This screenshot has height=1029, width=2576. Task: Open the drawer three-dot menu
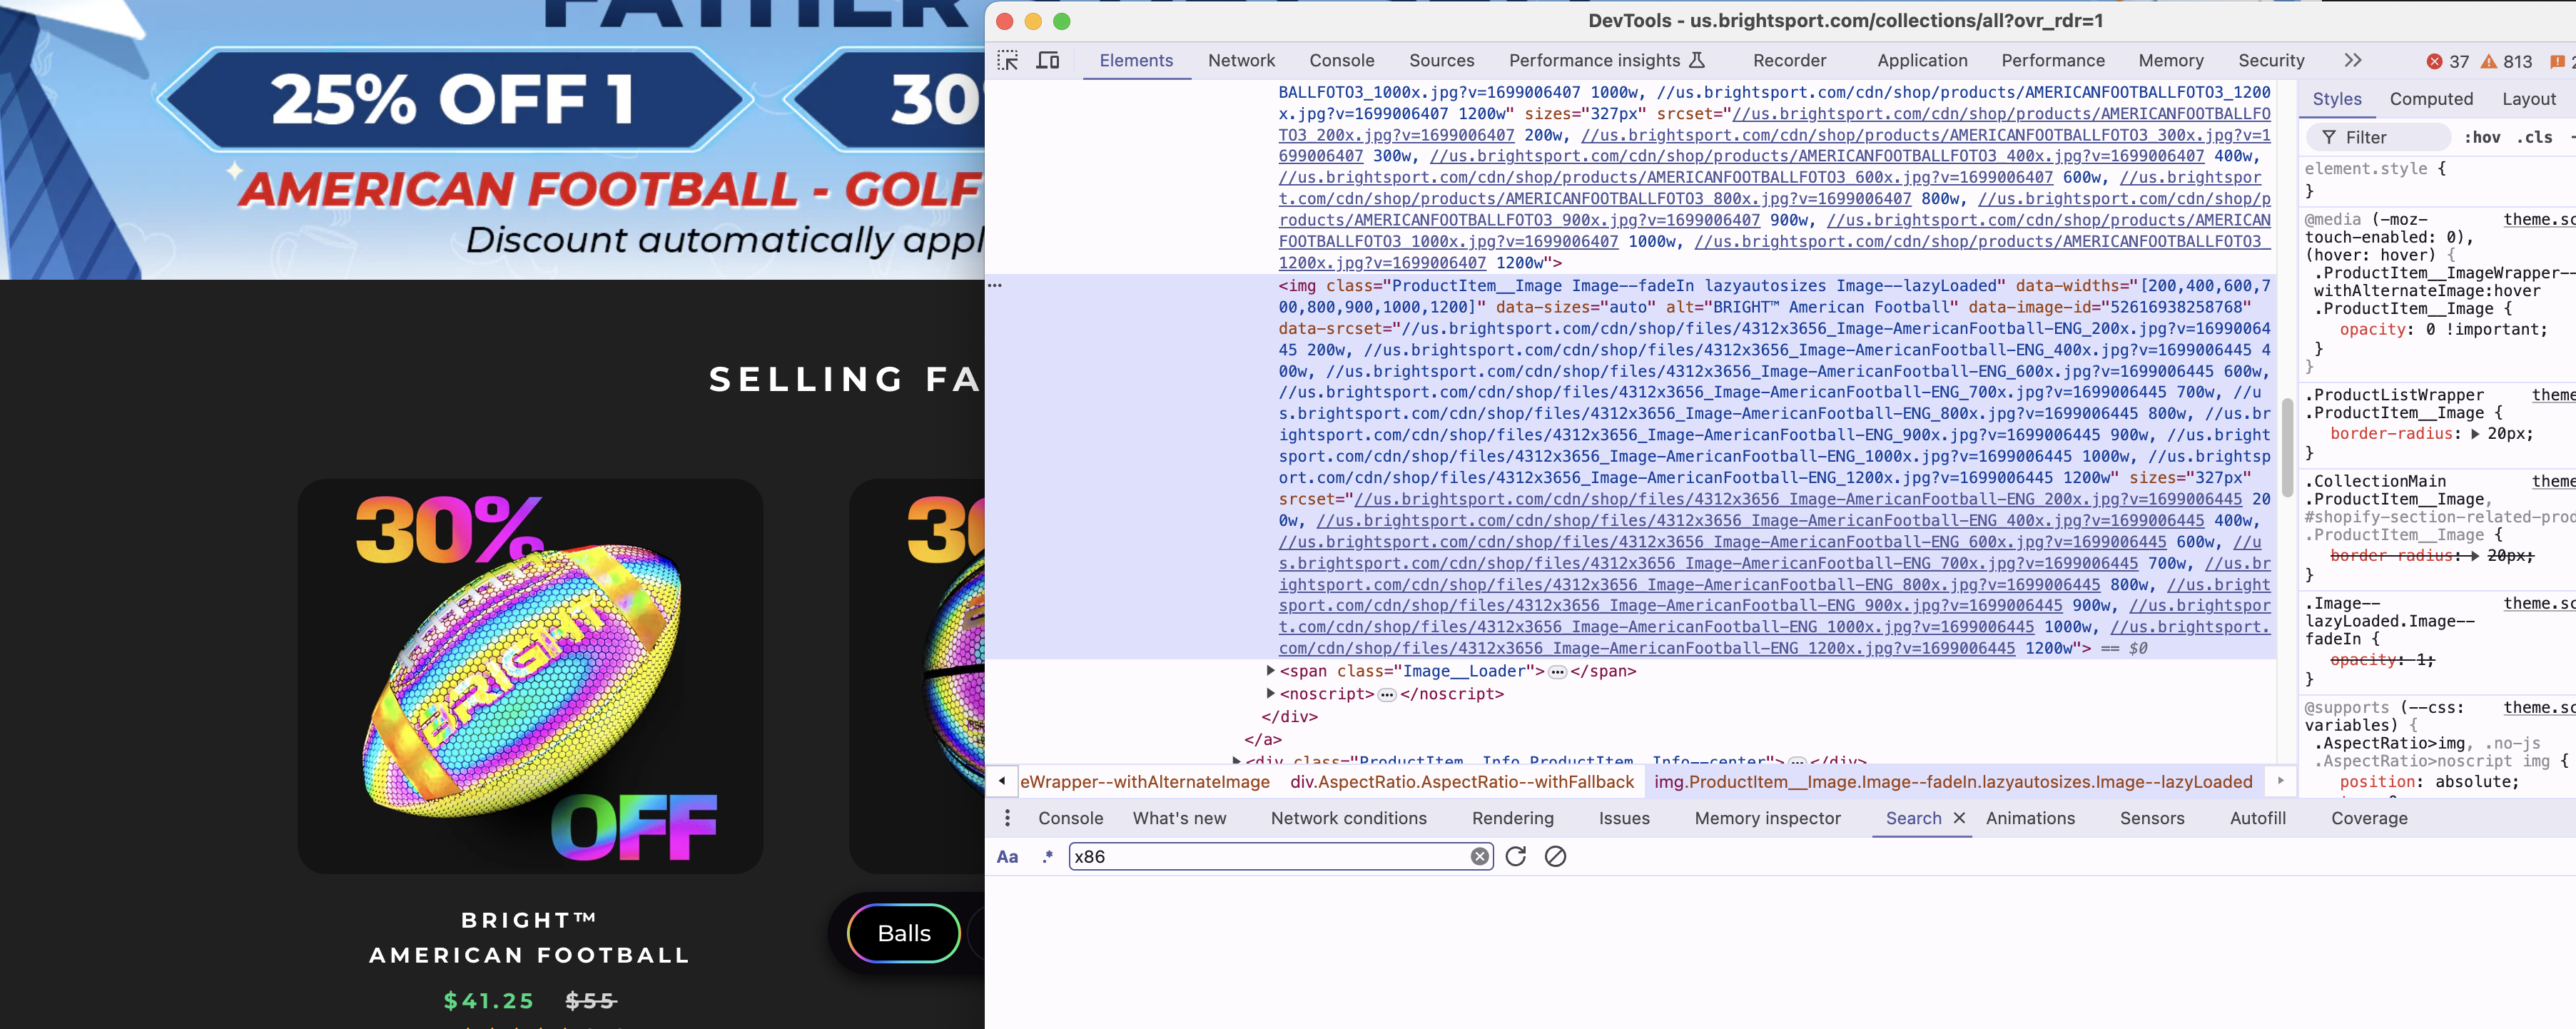point(1007,818)
